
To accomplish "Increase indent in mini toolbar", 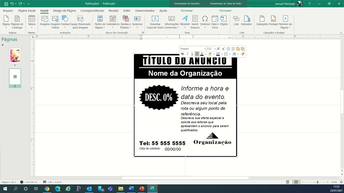I will coord(233,49).
